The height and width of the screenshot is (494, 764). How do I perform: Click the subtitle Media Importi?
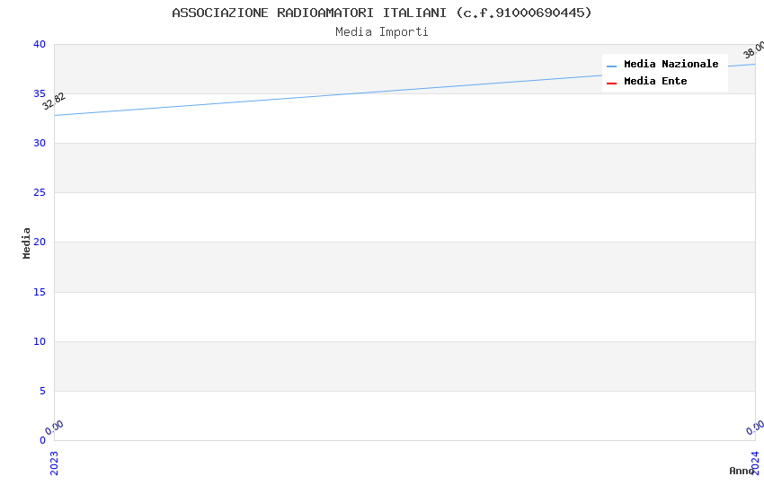point(381,32)
